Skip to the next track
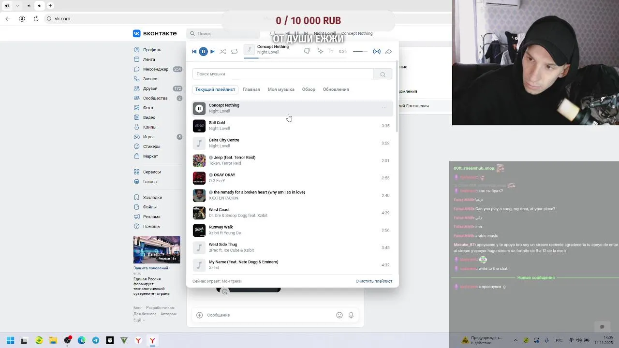 coord(212,52)
